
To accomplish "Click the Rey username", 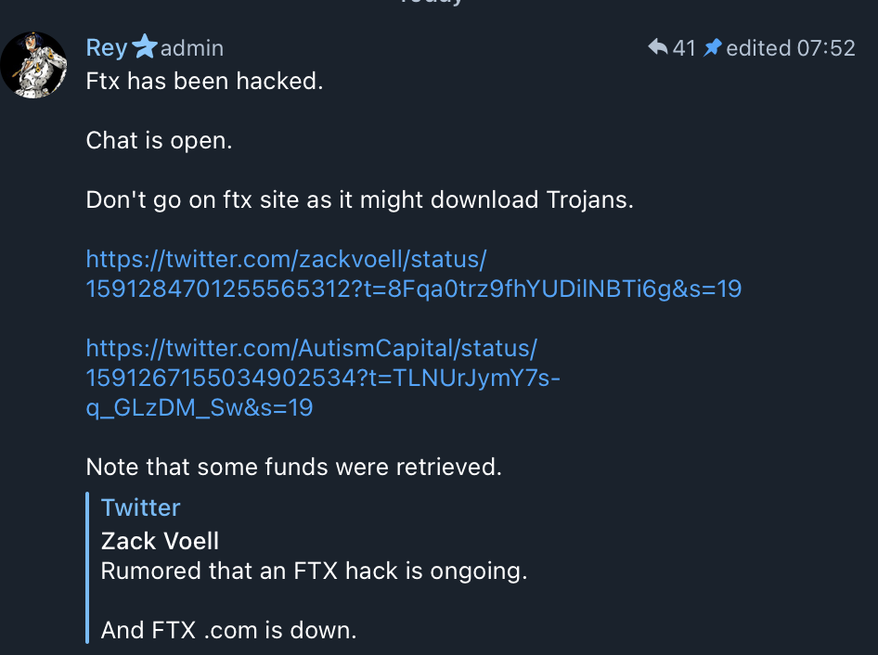I will [107, 47].
